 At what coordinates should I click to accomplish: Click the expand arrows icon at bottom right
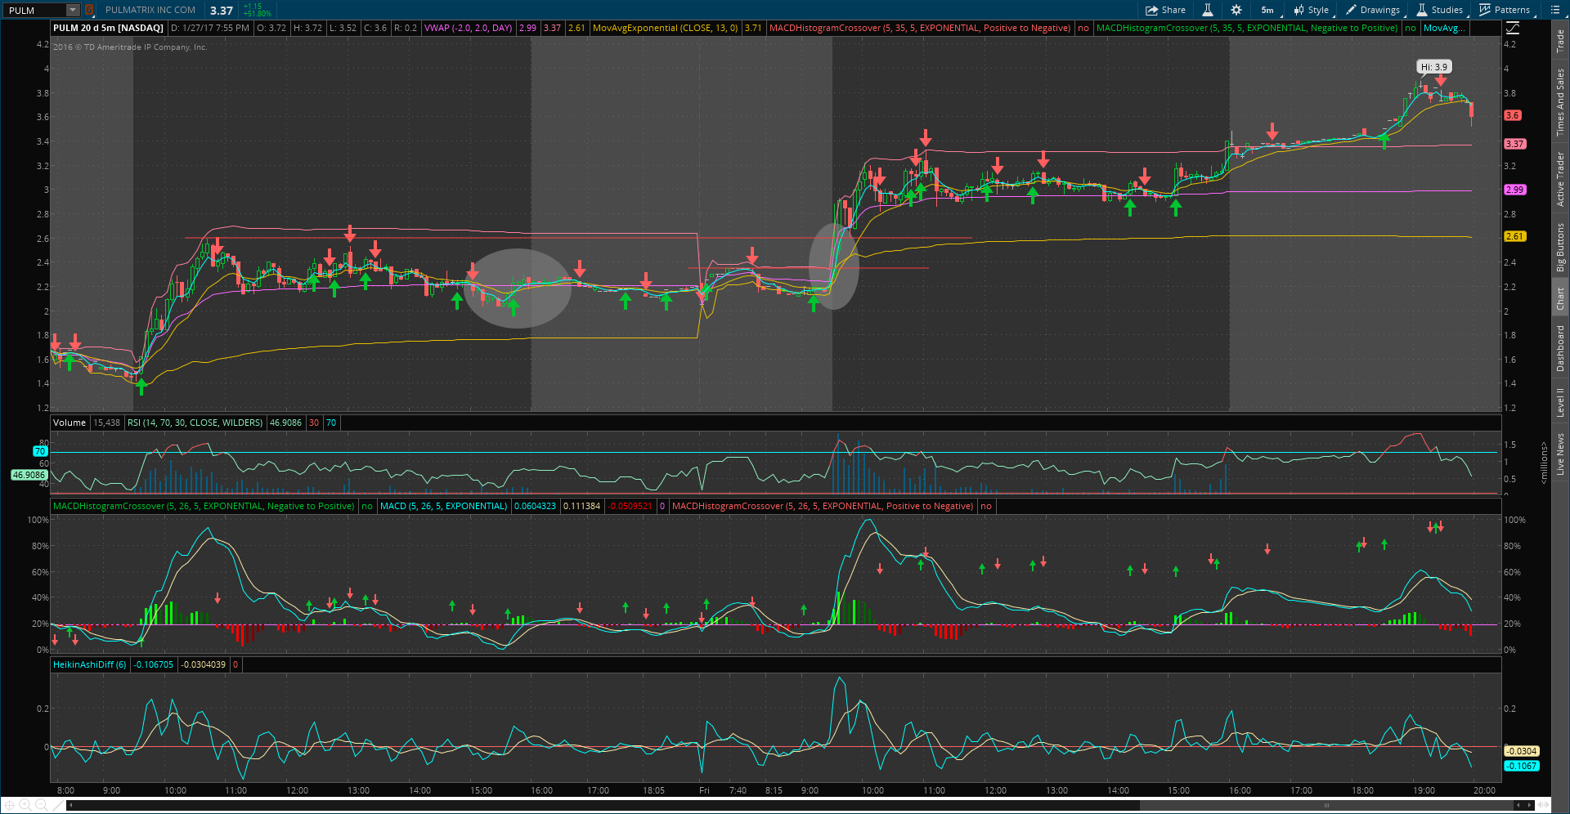tap(1543, 805)
